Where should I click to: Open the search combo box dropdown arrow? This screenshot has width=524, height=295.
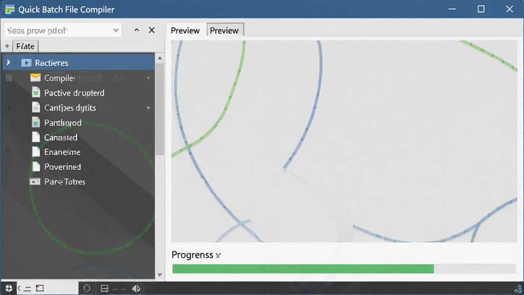click(x=116, y=30)
